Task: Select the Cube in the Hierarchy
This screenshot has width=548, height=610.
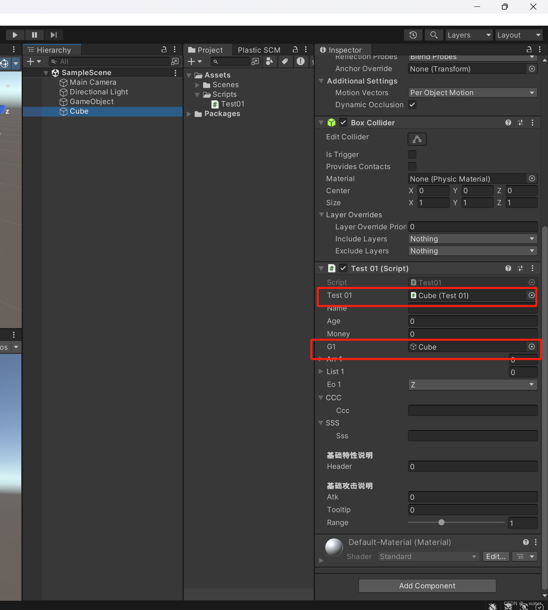Action: coord(79,111)
